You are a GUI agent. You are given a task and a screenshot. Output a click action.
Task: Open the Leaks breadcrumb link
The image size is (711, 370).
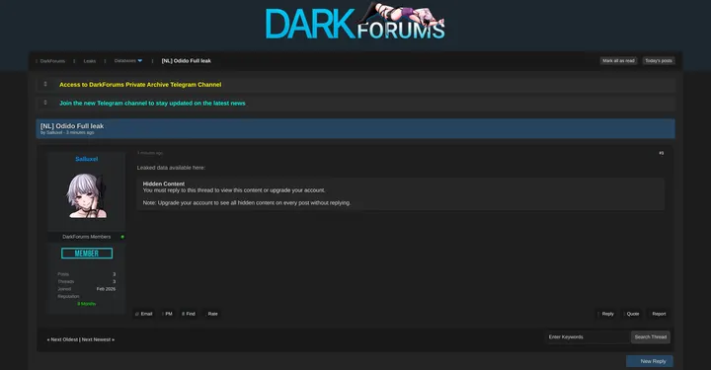tap(89, 61)
